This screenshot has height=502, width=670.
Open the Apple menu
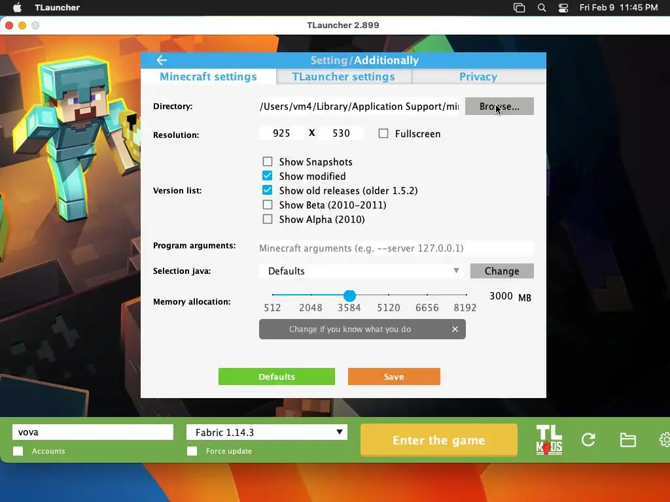(17, 7)
